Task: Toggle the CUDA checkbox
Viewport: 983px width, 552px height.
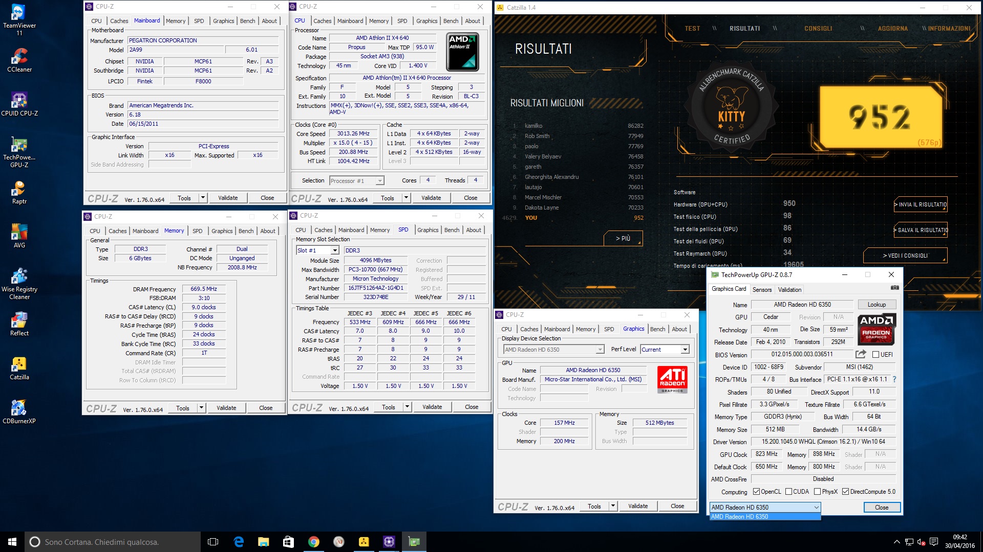Action: pos(788,492)
